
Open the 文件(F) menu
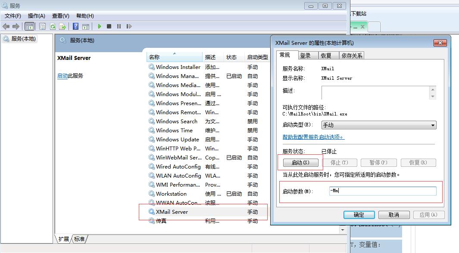click(x=13, y=16)
